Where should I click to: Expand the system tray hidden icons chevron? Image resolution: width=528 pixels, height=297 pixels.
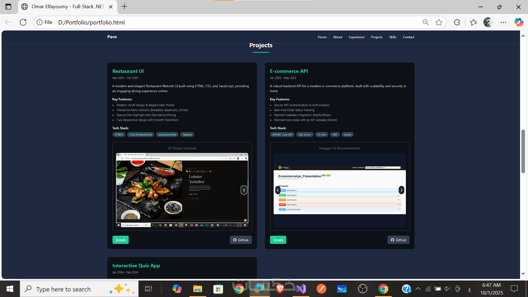point(418,289)
